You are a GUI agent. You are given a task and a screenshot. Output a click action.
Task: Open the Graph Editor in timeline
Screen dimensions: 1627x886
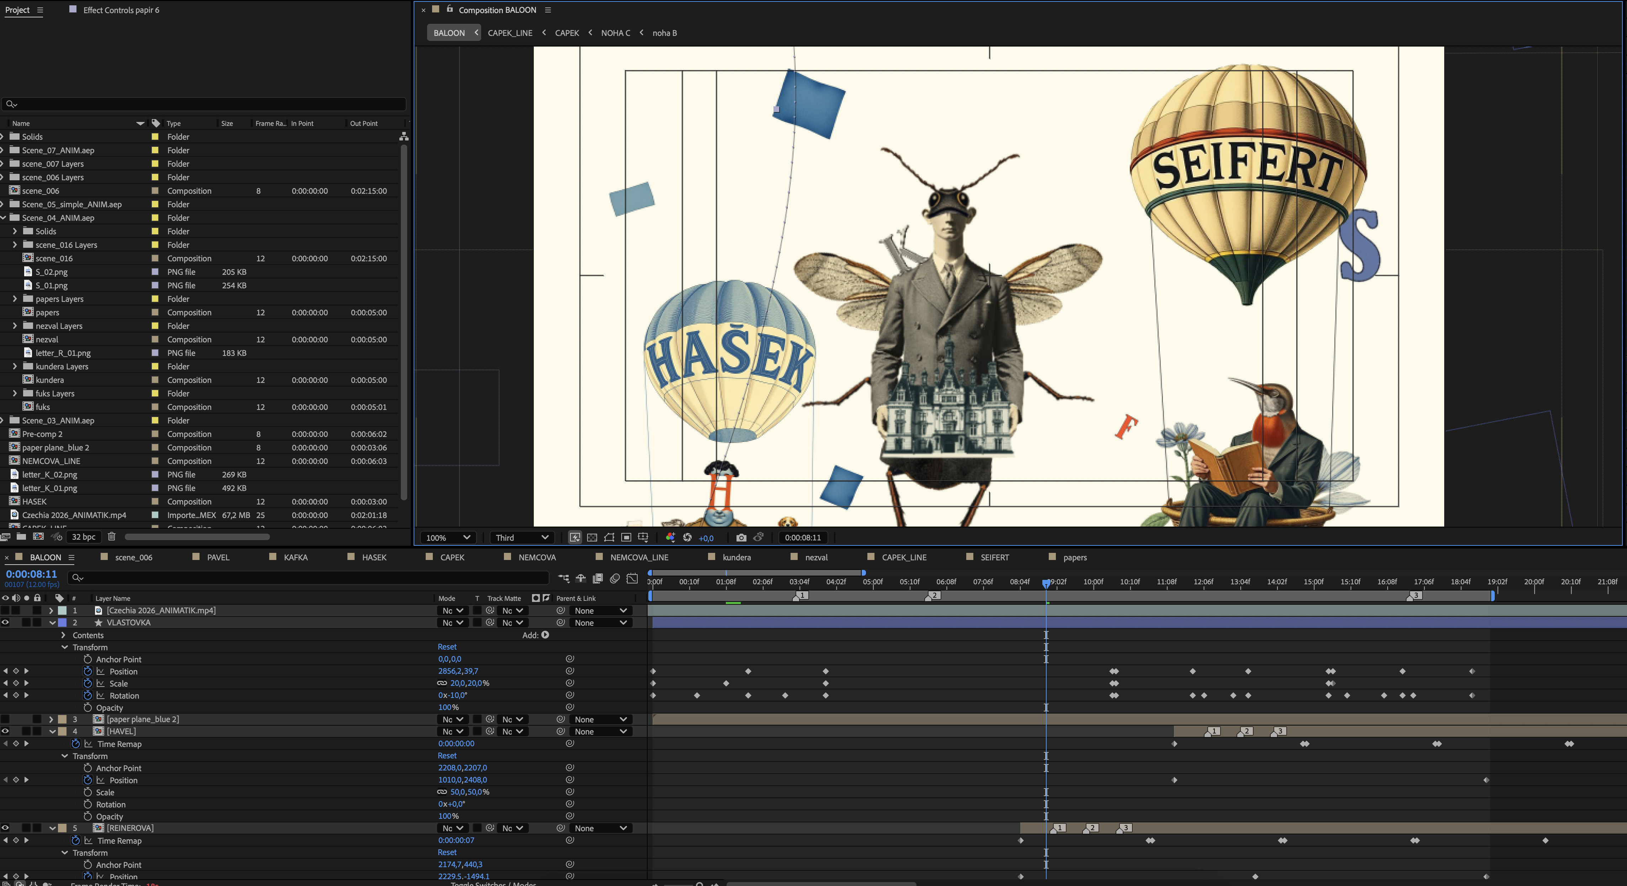632,578
